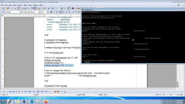
Task: Select the Rectangle drawing tool
Action: click(10, 91)
